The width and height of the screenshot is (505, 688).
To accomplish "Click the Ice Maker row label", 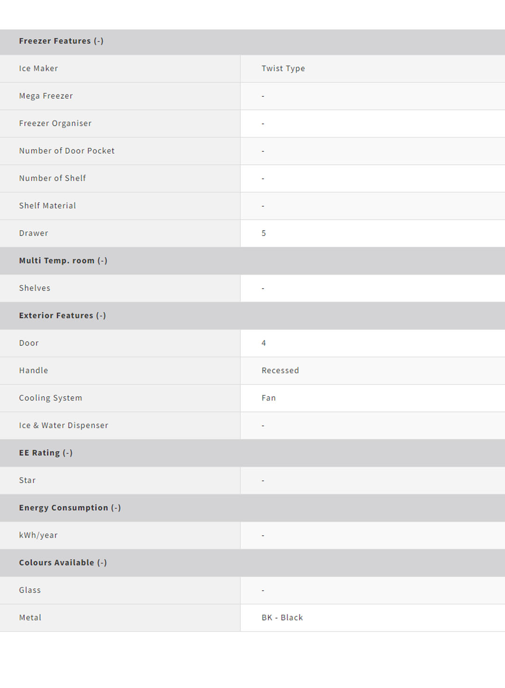I will click(38, 69).
